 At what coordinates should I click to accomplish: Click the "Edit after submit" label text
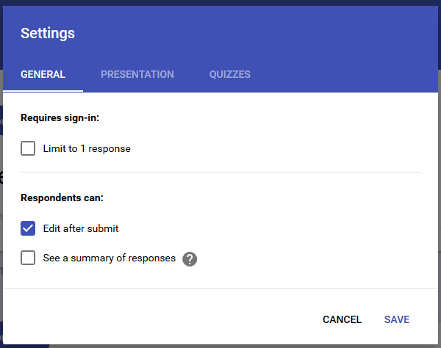pyautogui.click(x=81, y=228)
